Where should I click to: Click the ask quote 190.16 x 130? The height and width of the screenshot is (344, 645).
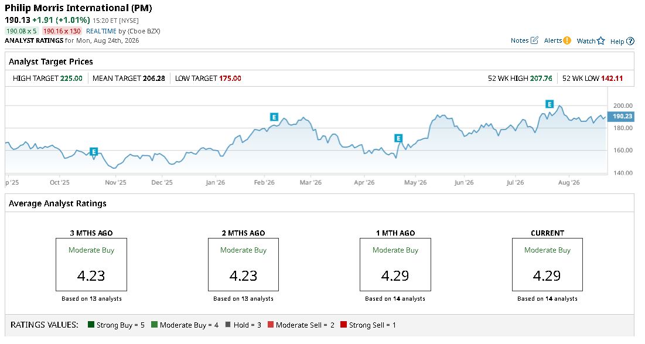click(62, 31)
